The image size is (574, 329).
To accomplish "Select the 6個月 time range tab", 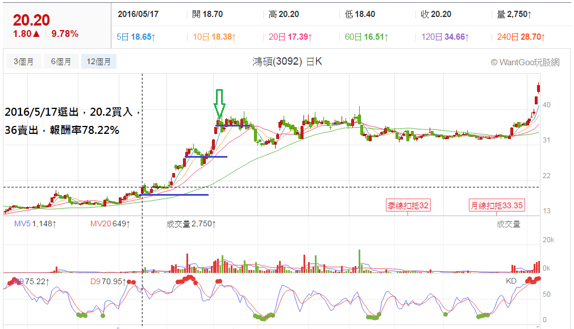I will point(61,61).
